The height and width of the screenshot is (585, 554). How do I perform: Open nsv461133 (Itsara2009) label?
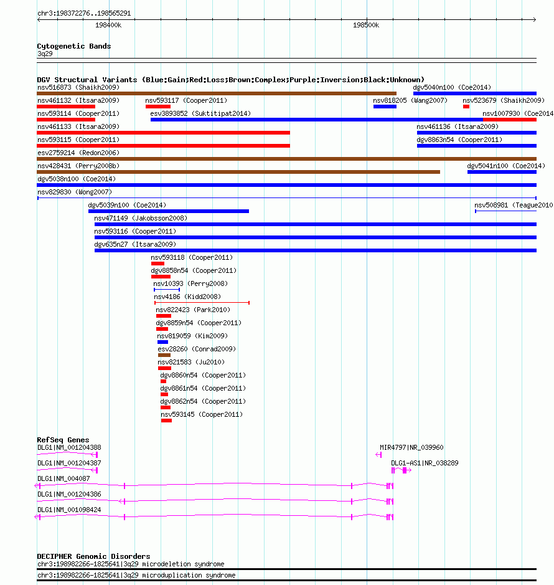pos(78,126)
